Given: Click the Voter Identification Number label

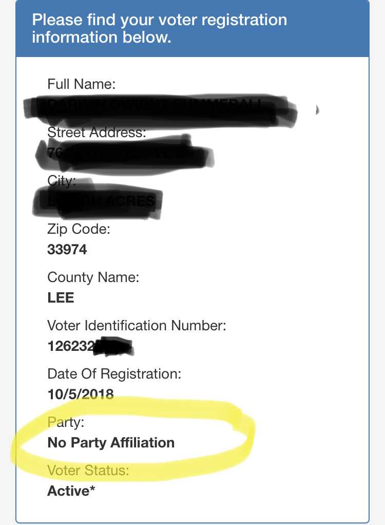Looking at the screenshot, I should click(x=137, y=326).
